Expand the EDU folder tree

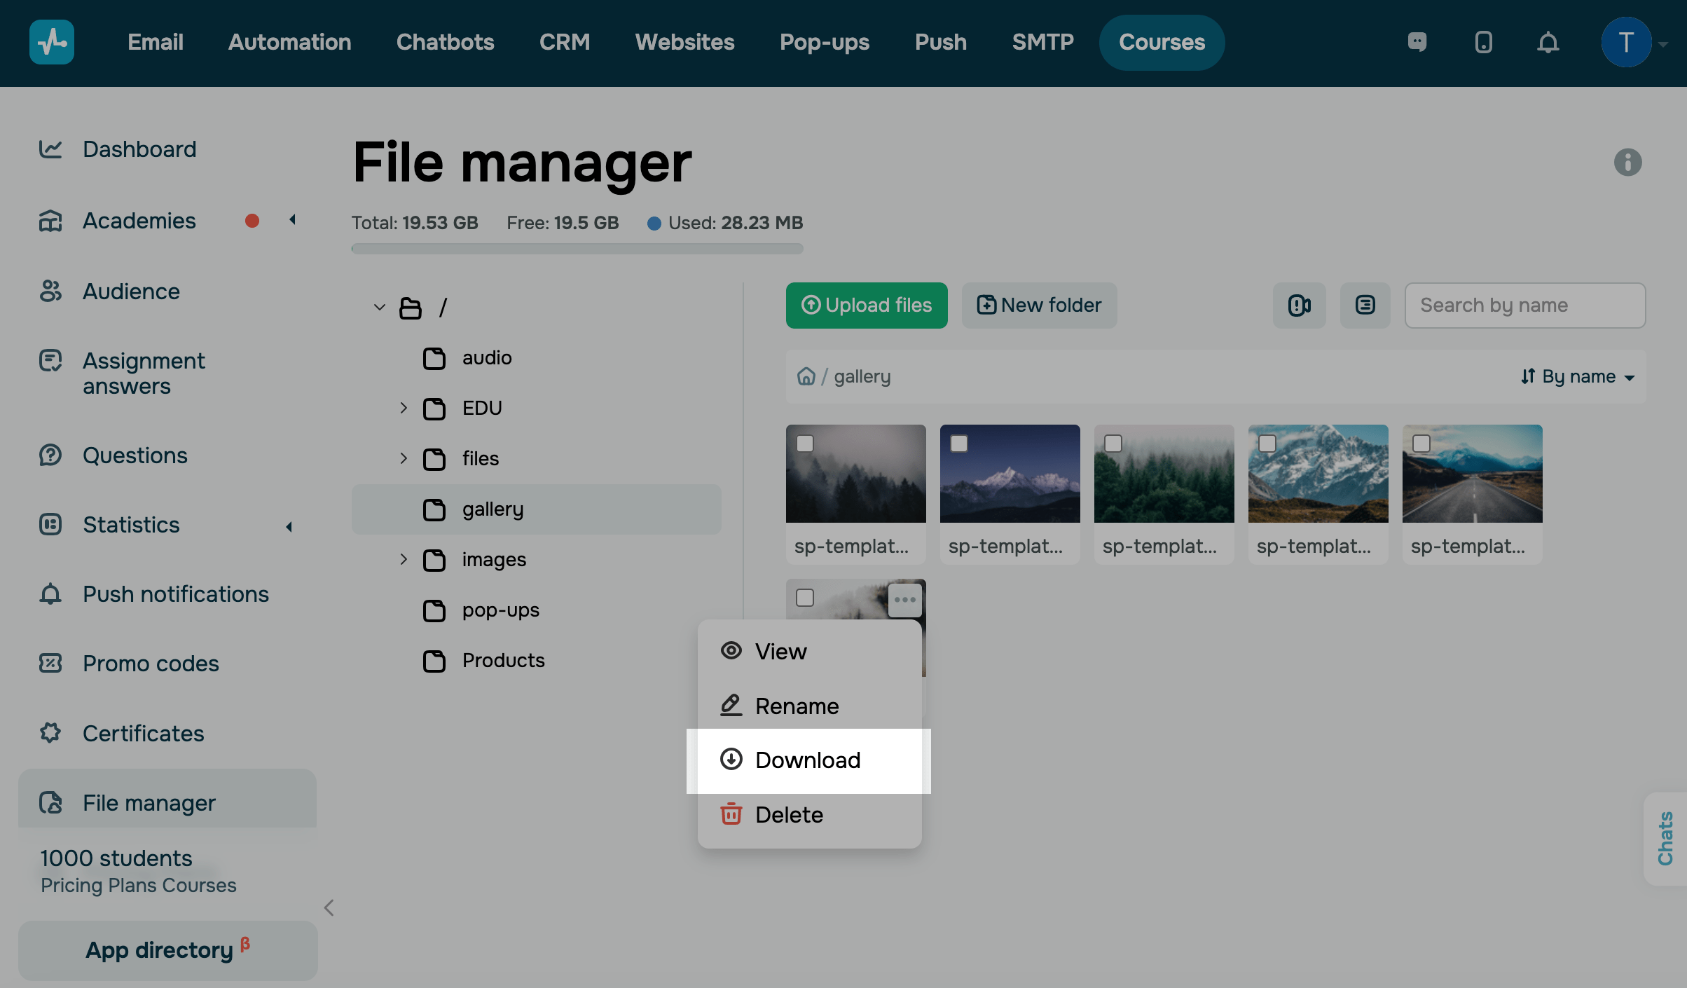click(404, 408)
